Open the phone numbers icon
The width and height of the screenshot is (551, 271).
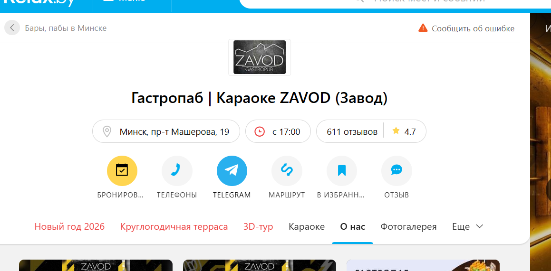tap(177, 171)
